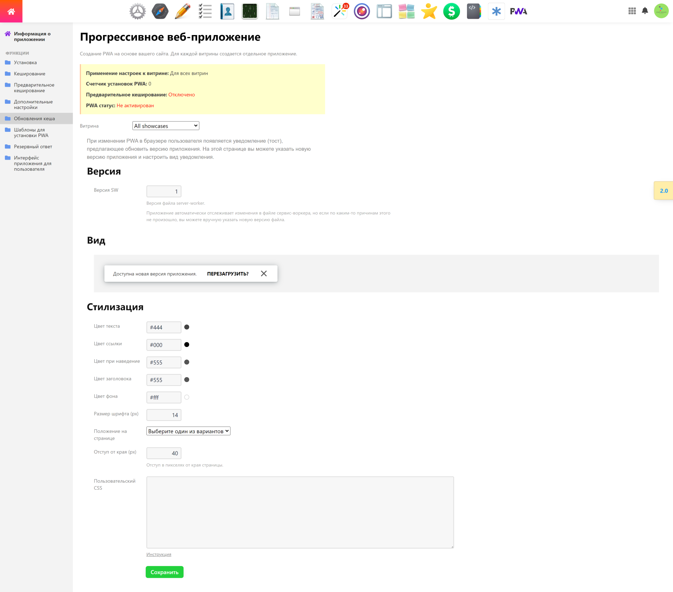Open the green dollar sign app icon
The width and height of the screenshot is (673, 592).
pos(452,11)
